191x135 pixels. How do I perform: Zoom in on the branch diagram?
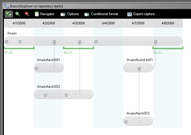point(17,14)
